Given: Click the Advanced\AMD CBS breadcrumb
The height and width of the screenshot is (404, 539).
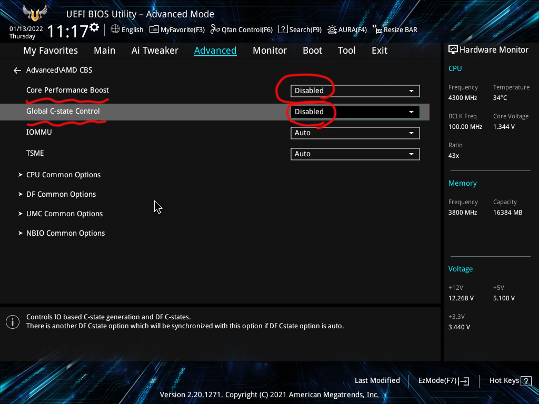Looking at the screenshot, I should point(59,70).
